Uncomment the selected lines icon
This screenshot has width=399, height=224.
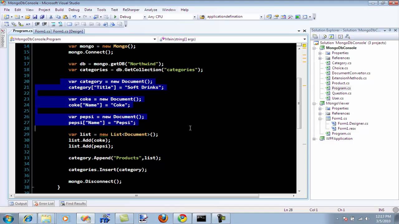tap(60, 24)
